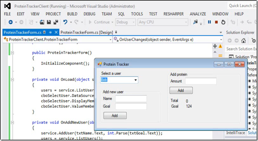Switch to ProteinTrackerForm.cs [Design] tab
The image size is (258, 141).
click(x=87, y=33)
